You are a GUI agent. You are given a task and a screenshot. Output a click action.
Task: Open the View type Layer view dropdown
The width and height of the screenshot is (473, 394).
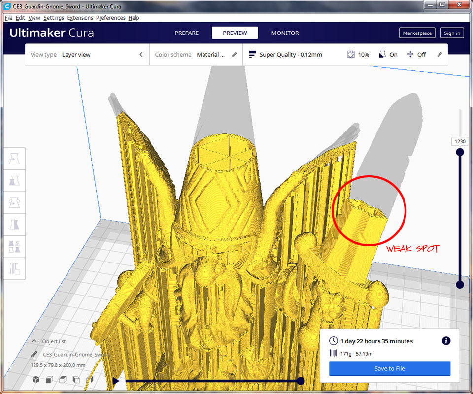point(87,55)
